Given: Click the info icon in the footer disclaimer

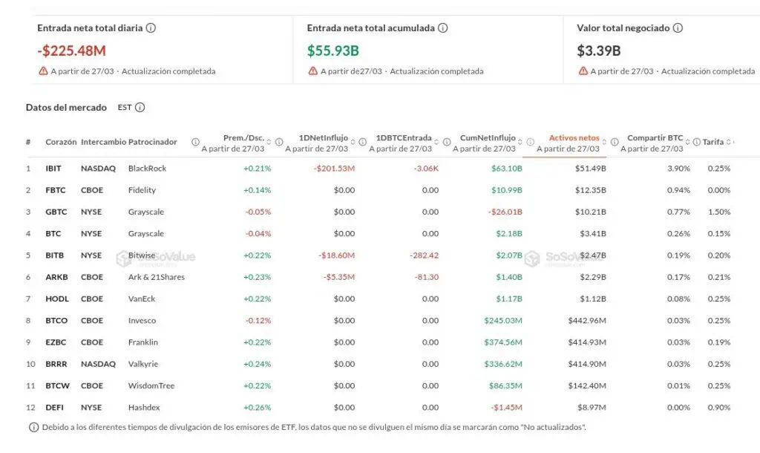Looking at the screenshot, I should 33,427.
